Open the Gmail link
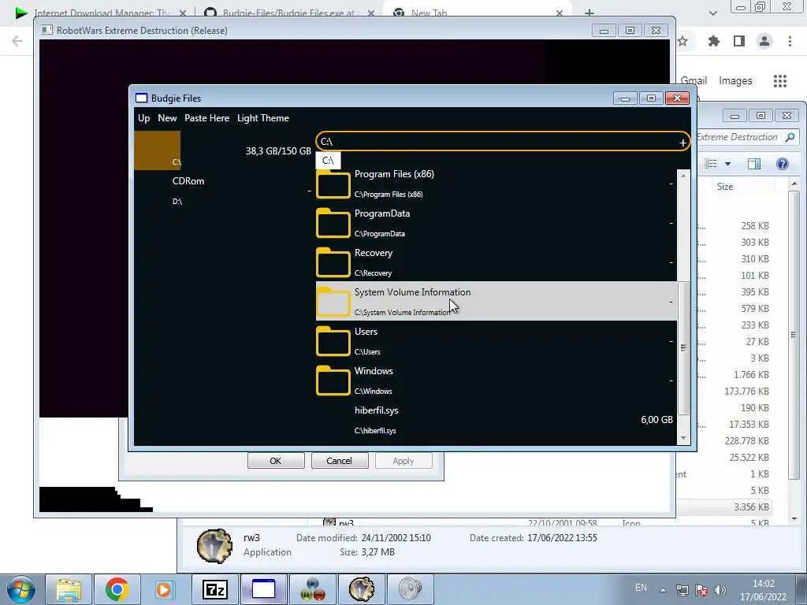This screenshot has height=605, width=807. click(694, 81)
